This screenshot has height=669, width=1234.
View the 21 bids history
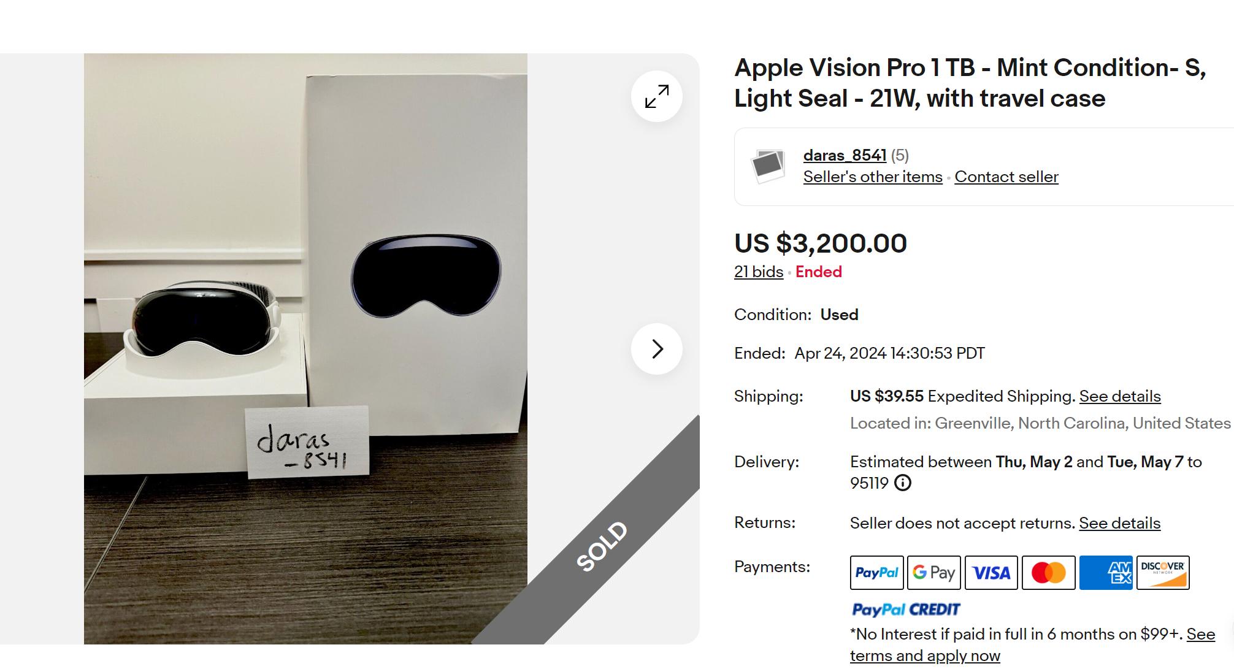(759, 272)
